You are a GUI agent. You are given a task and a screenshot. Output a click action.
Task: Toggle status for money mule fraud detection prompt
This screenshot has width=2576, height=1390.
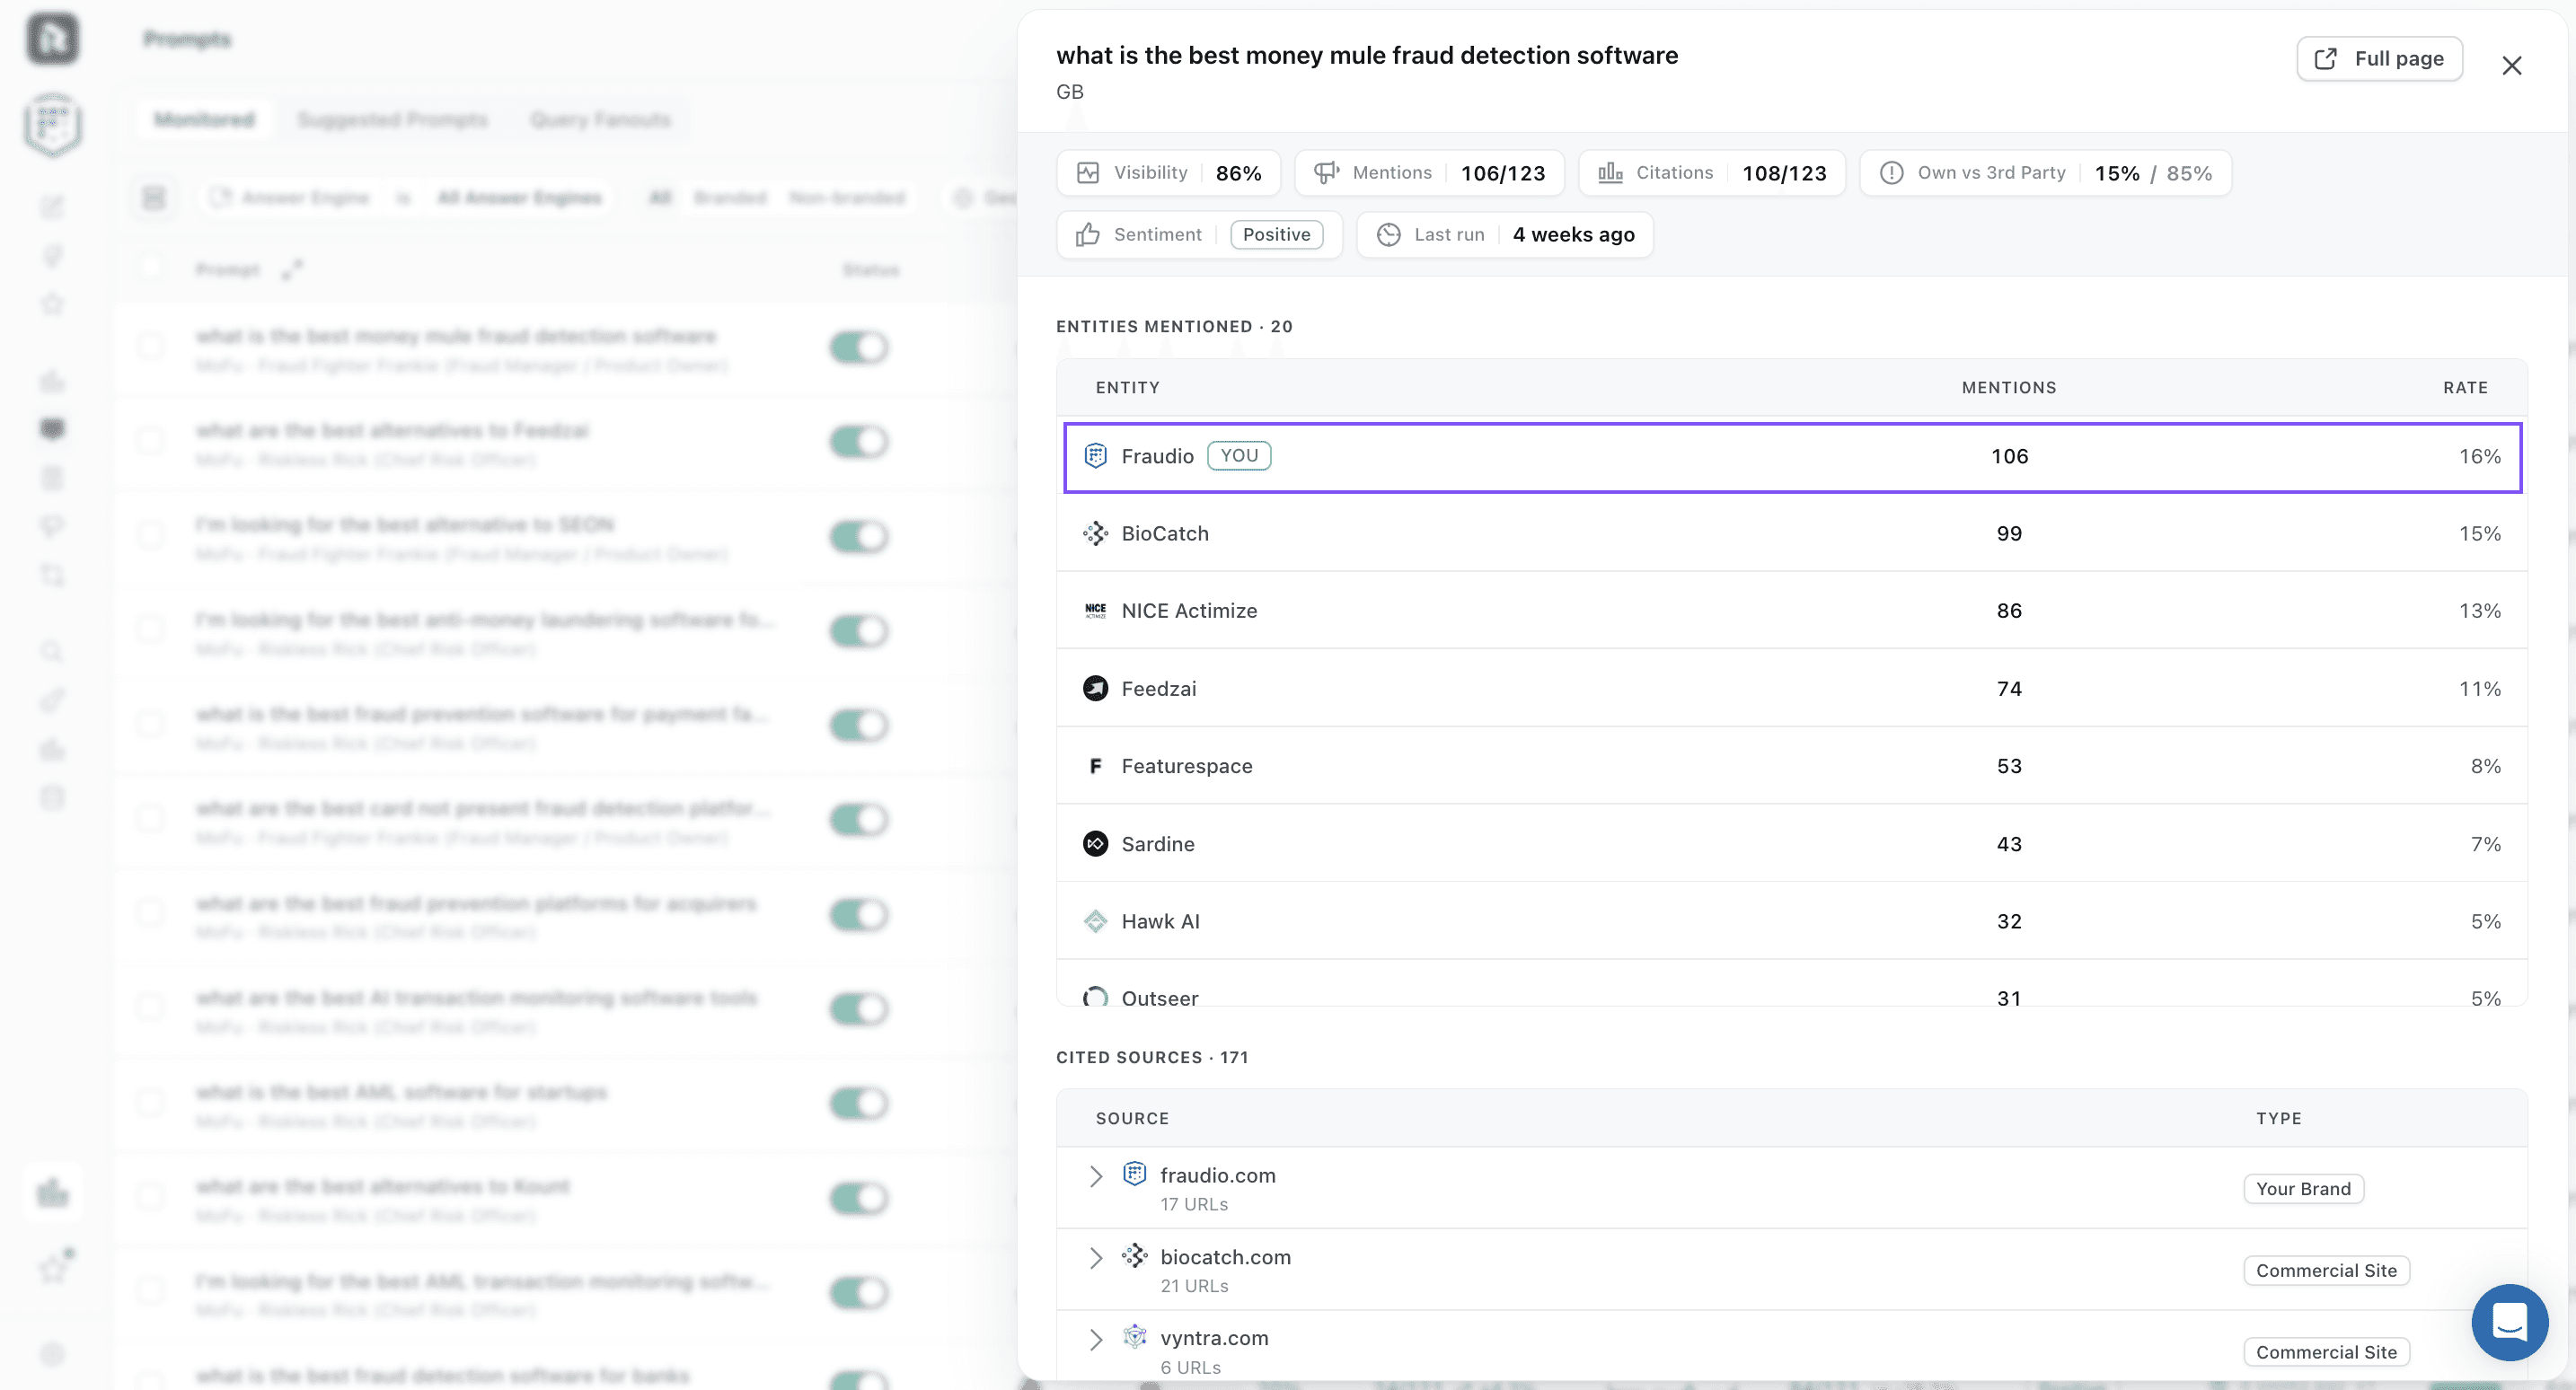[859, 347]
